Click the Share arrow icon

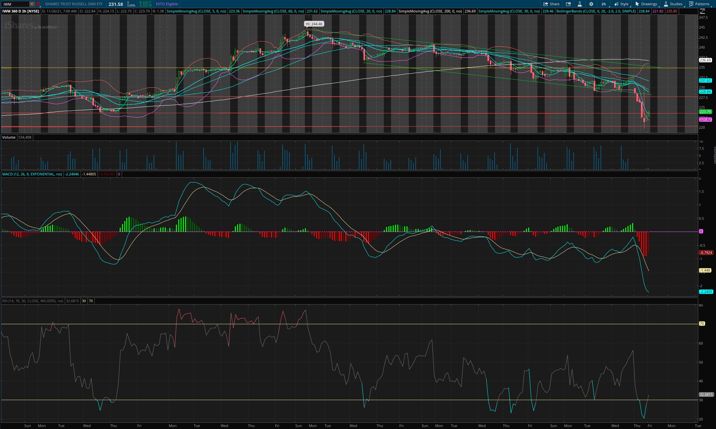[x=546, y=4]
